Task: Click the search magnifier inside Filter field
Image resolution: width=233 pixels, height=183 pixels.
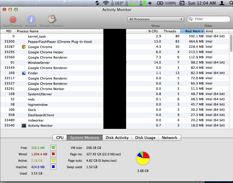Action: click(191, 19)
